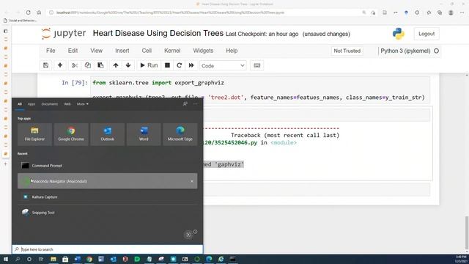Viewport: 469px width, 264px height.
Task: Run the current cell
Action: (x=149, y=65)
